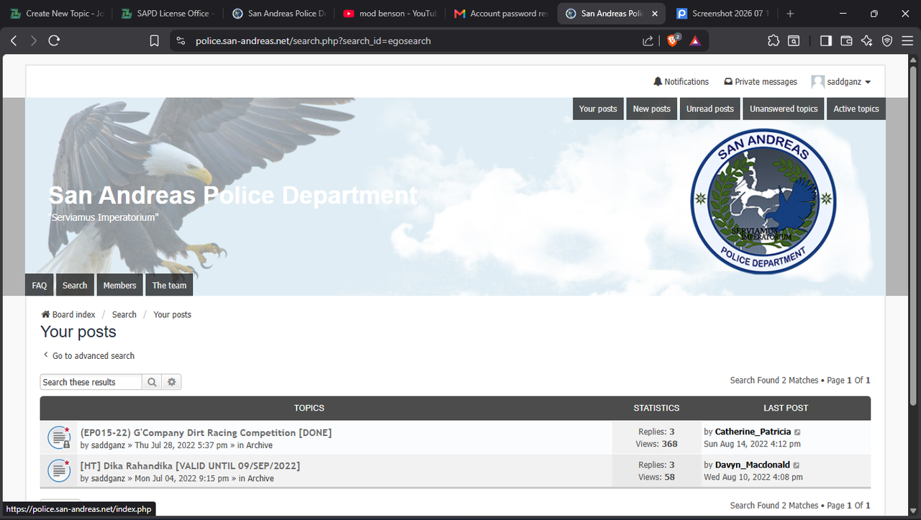Open the Leo AI sparkle icon
Screen dimensions: 921x520
pos(866,41)
